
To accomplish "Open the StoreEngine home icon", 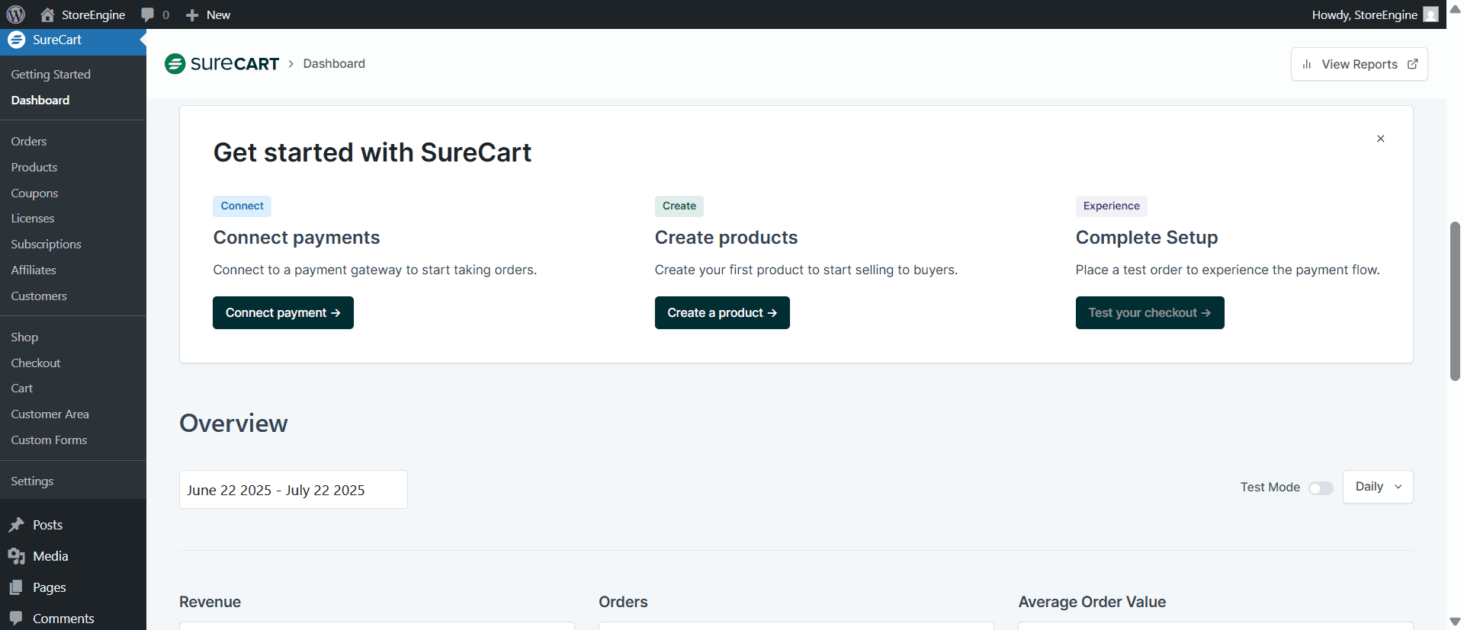I will (47, 14).
